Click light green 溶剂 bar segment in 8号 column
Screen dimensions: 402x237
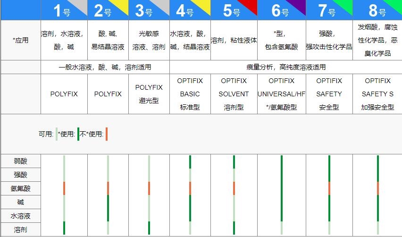pyautogui.click(x=377, y=228)
